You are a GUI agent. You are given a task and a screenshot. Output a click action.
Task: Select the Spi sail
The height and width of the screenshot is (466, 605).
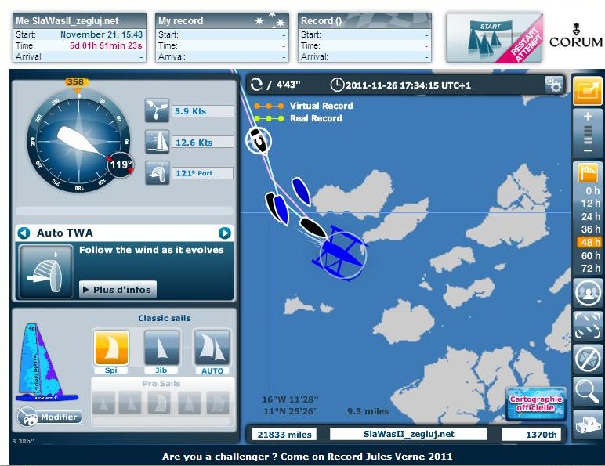(111, 348)
